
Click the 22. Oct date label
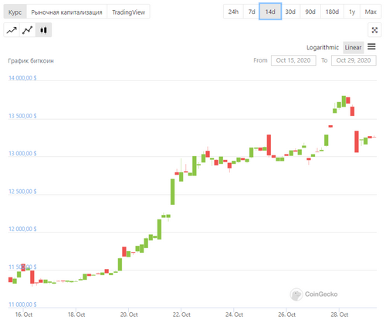(x=181, y=315)
